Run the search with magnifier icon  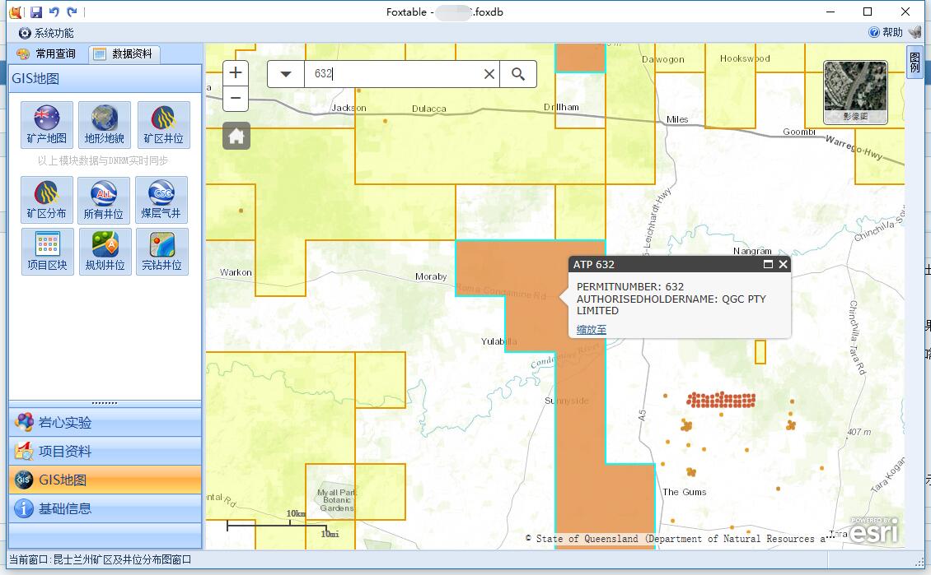tap(518, 74)
